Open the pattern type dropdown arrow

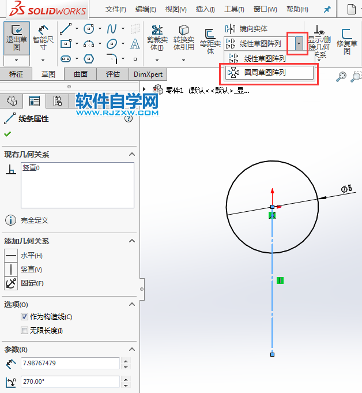pos(299,44)
